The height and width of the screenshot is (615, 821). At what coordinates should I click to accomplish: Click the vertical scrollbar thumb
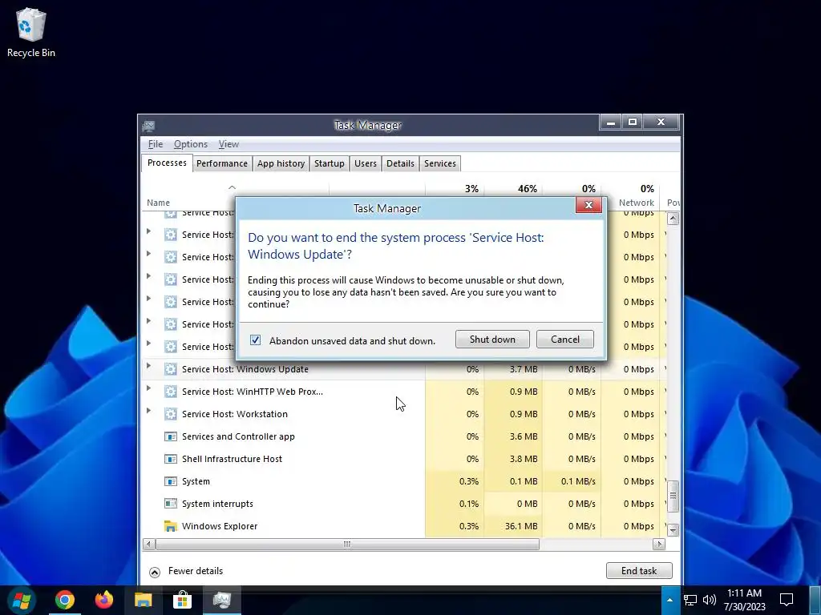673,496
